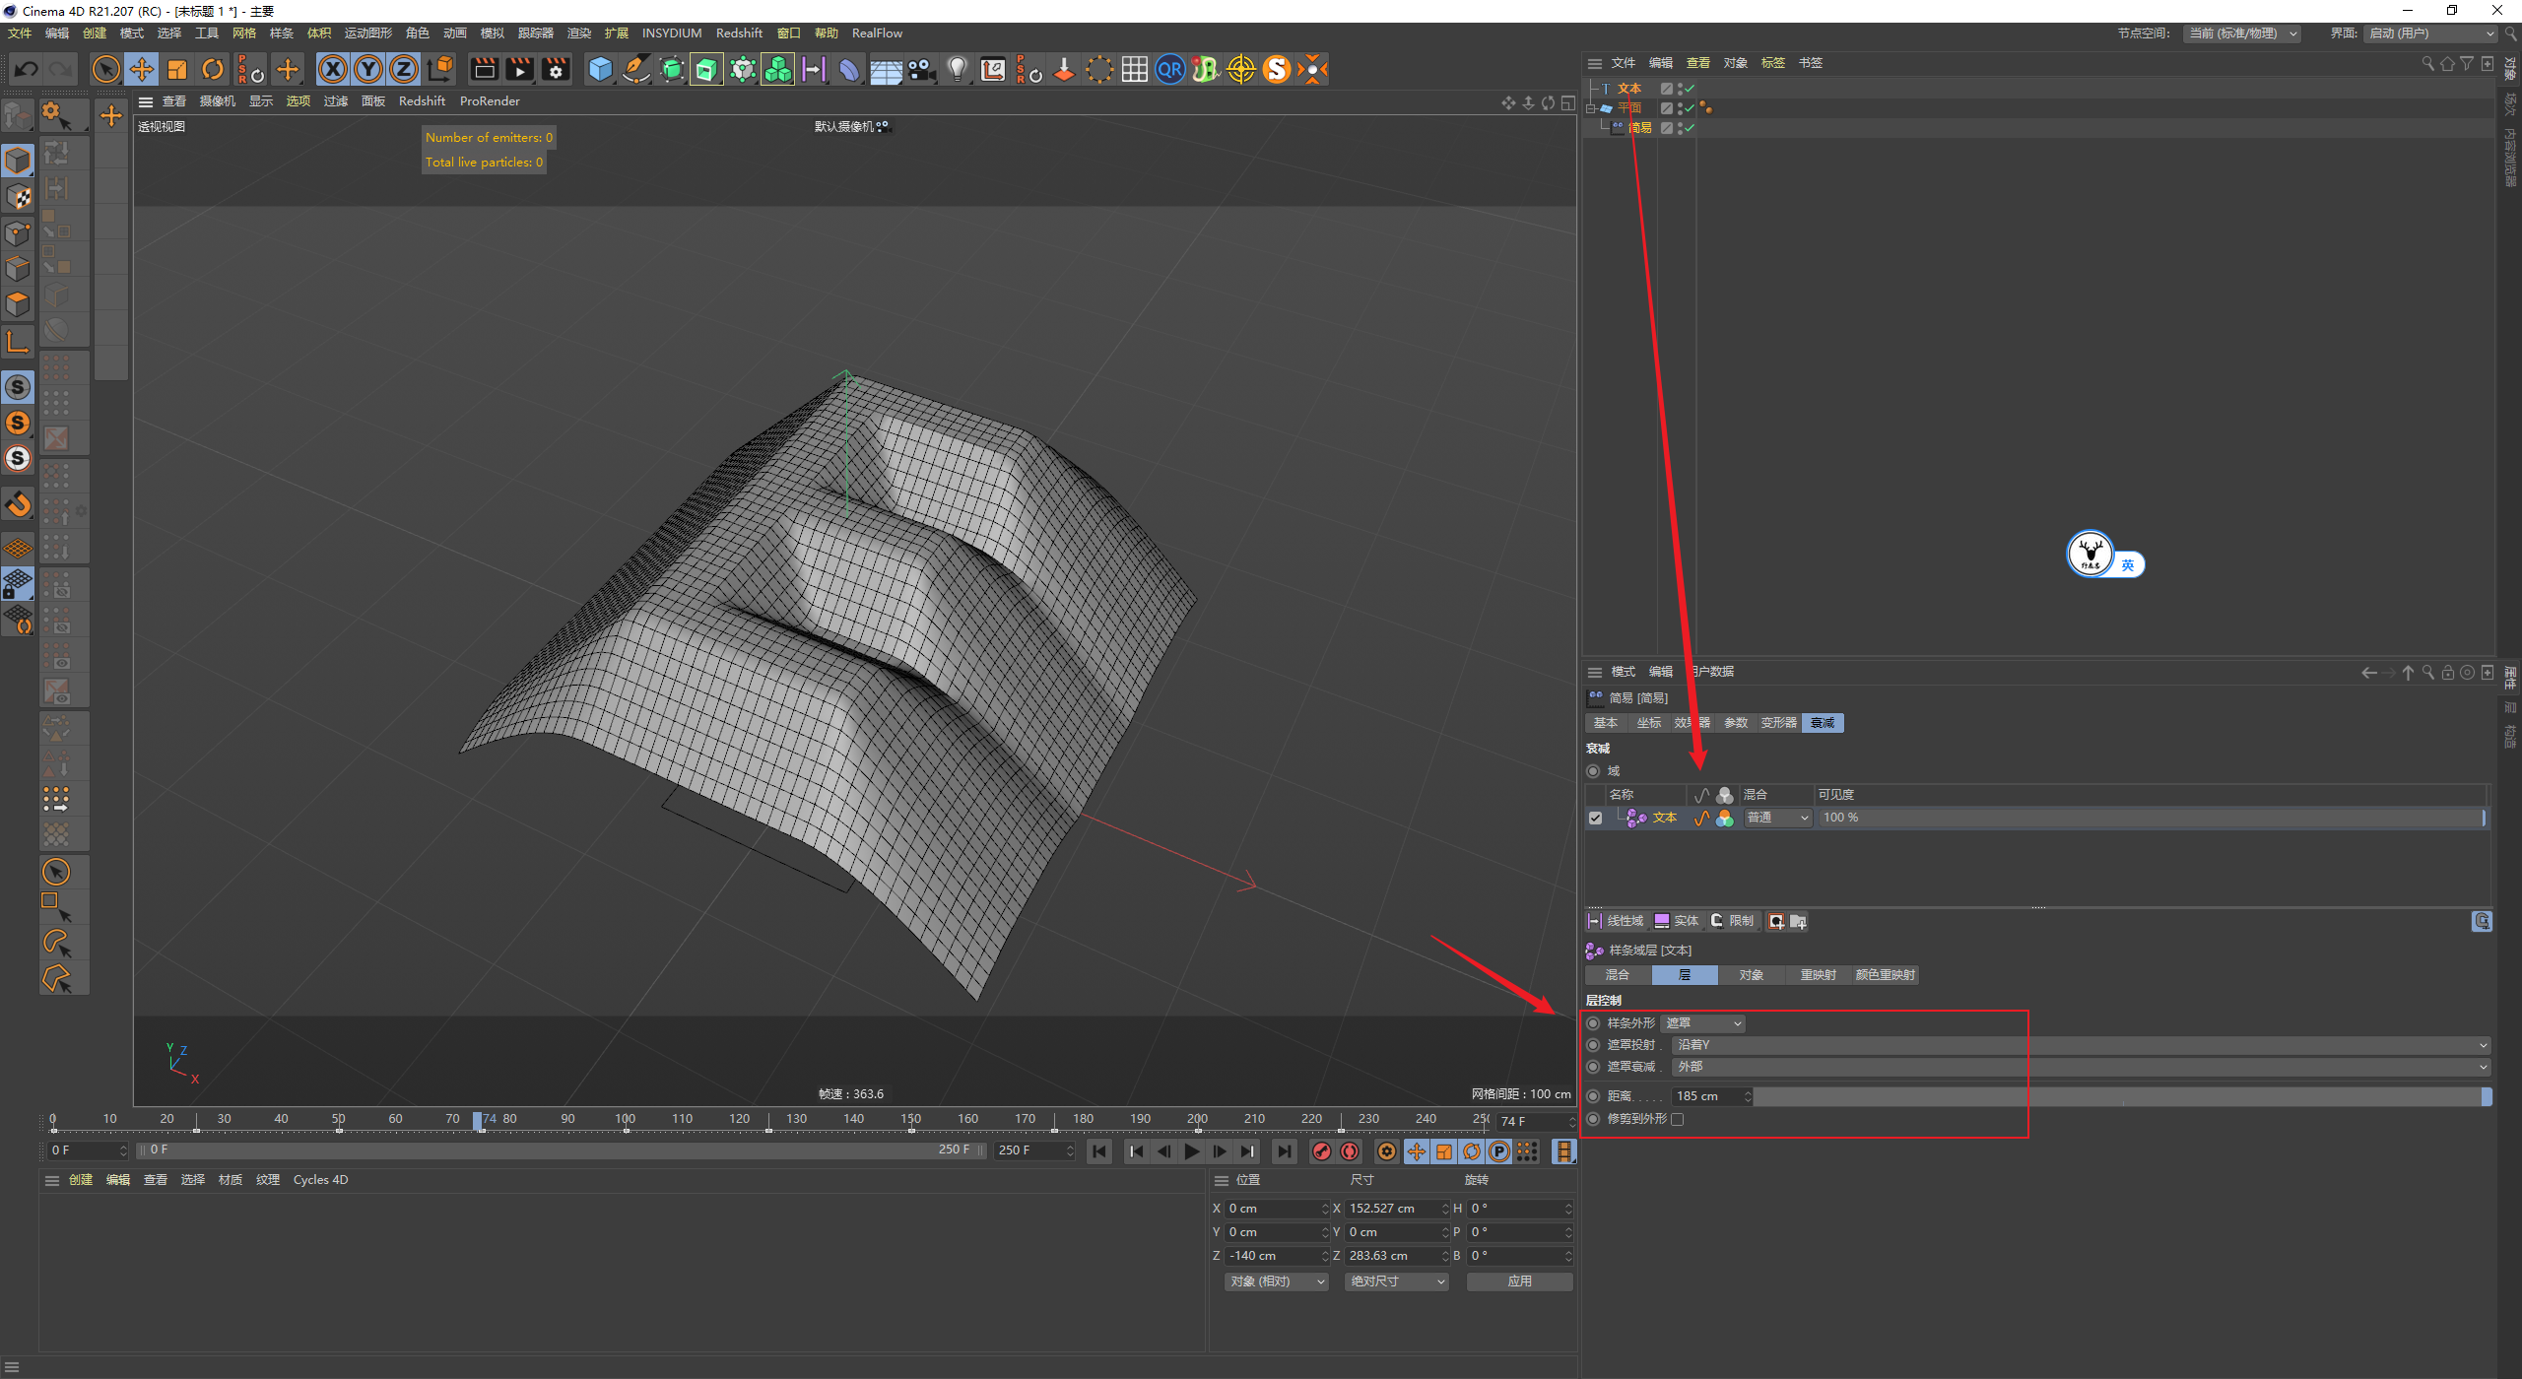Click the 线性域 button

pos(1616,921)
